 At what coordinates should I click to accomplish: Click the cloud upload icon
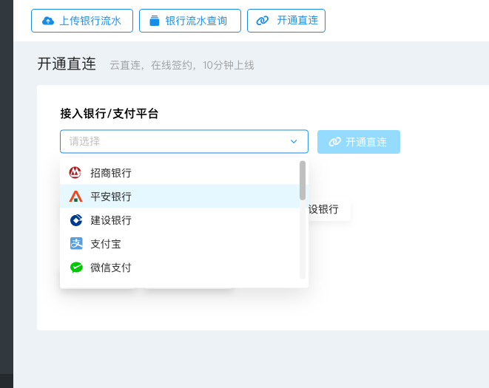pyautogui.click(x=48, y=21)
